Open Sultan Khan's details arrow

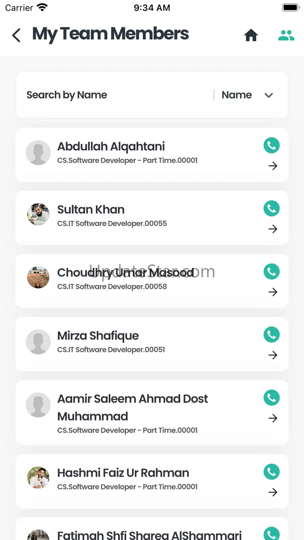click(x=273, y=229)
